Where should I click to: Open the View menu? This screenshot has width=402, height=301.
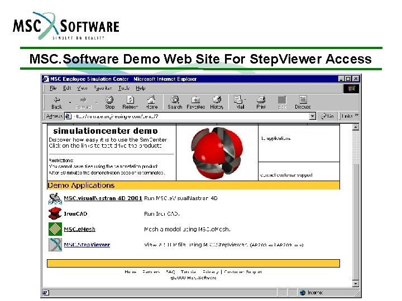tap(82, 88)
